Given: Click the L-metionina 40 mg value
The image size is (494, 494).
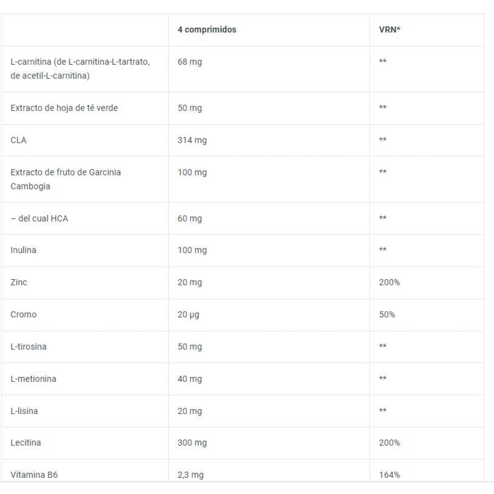Looking at the screenshot, I should (x=190, y=378).
